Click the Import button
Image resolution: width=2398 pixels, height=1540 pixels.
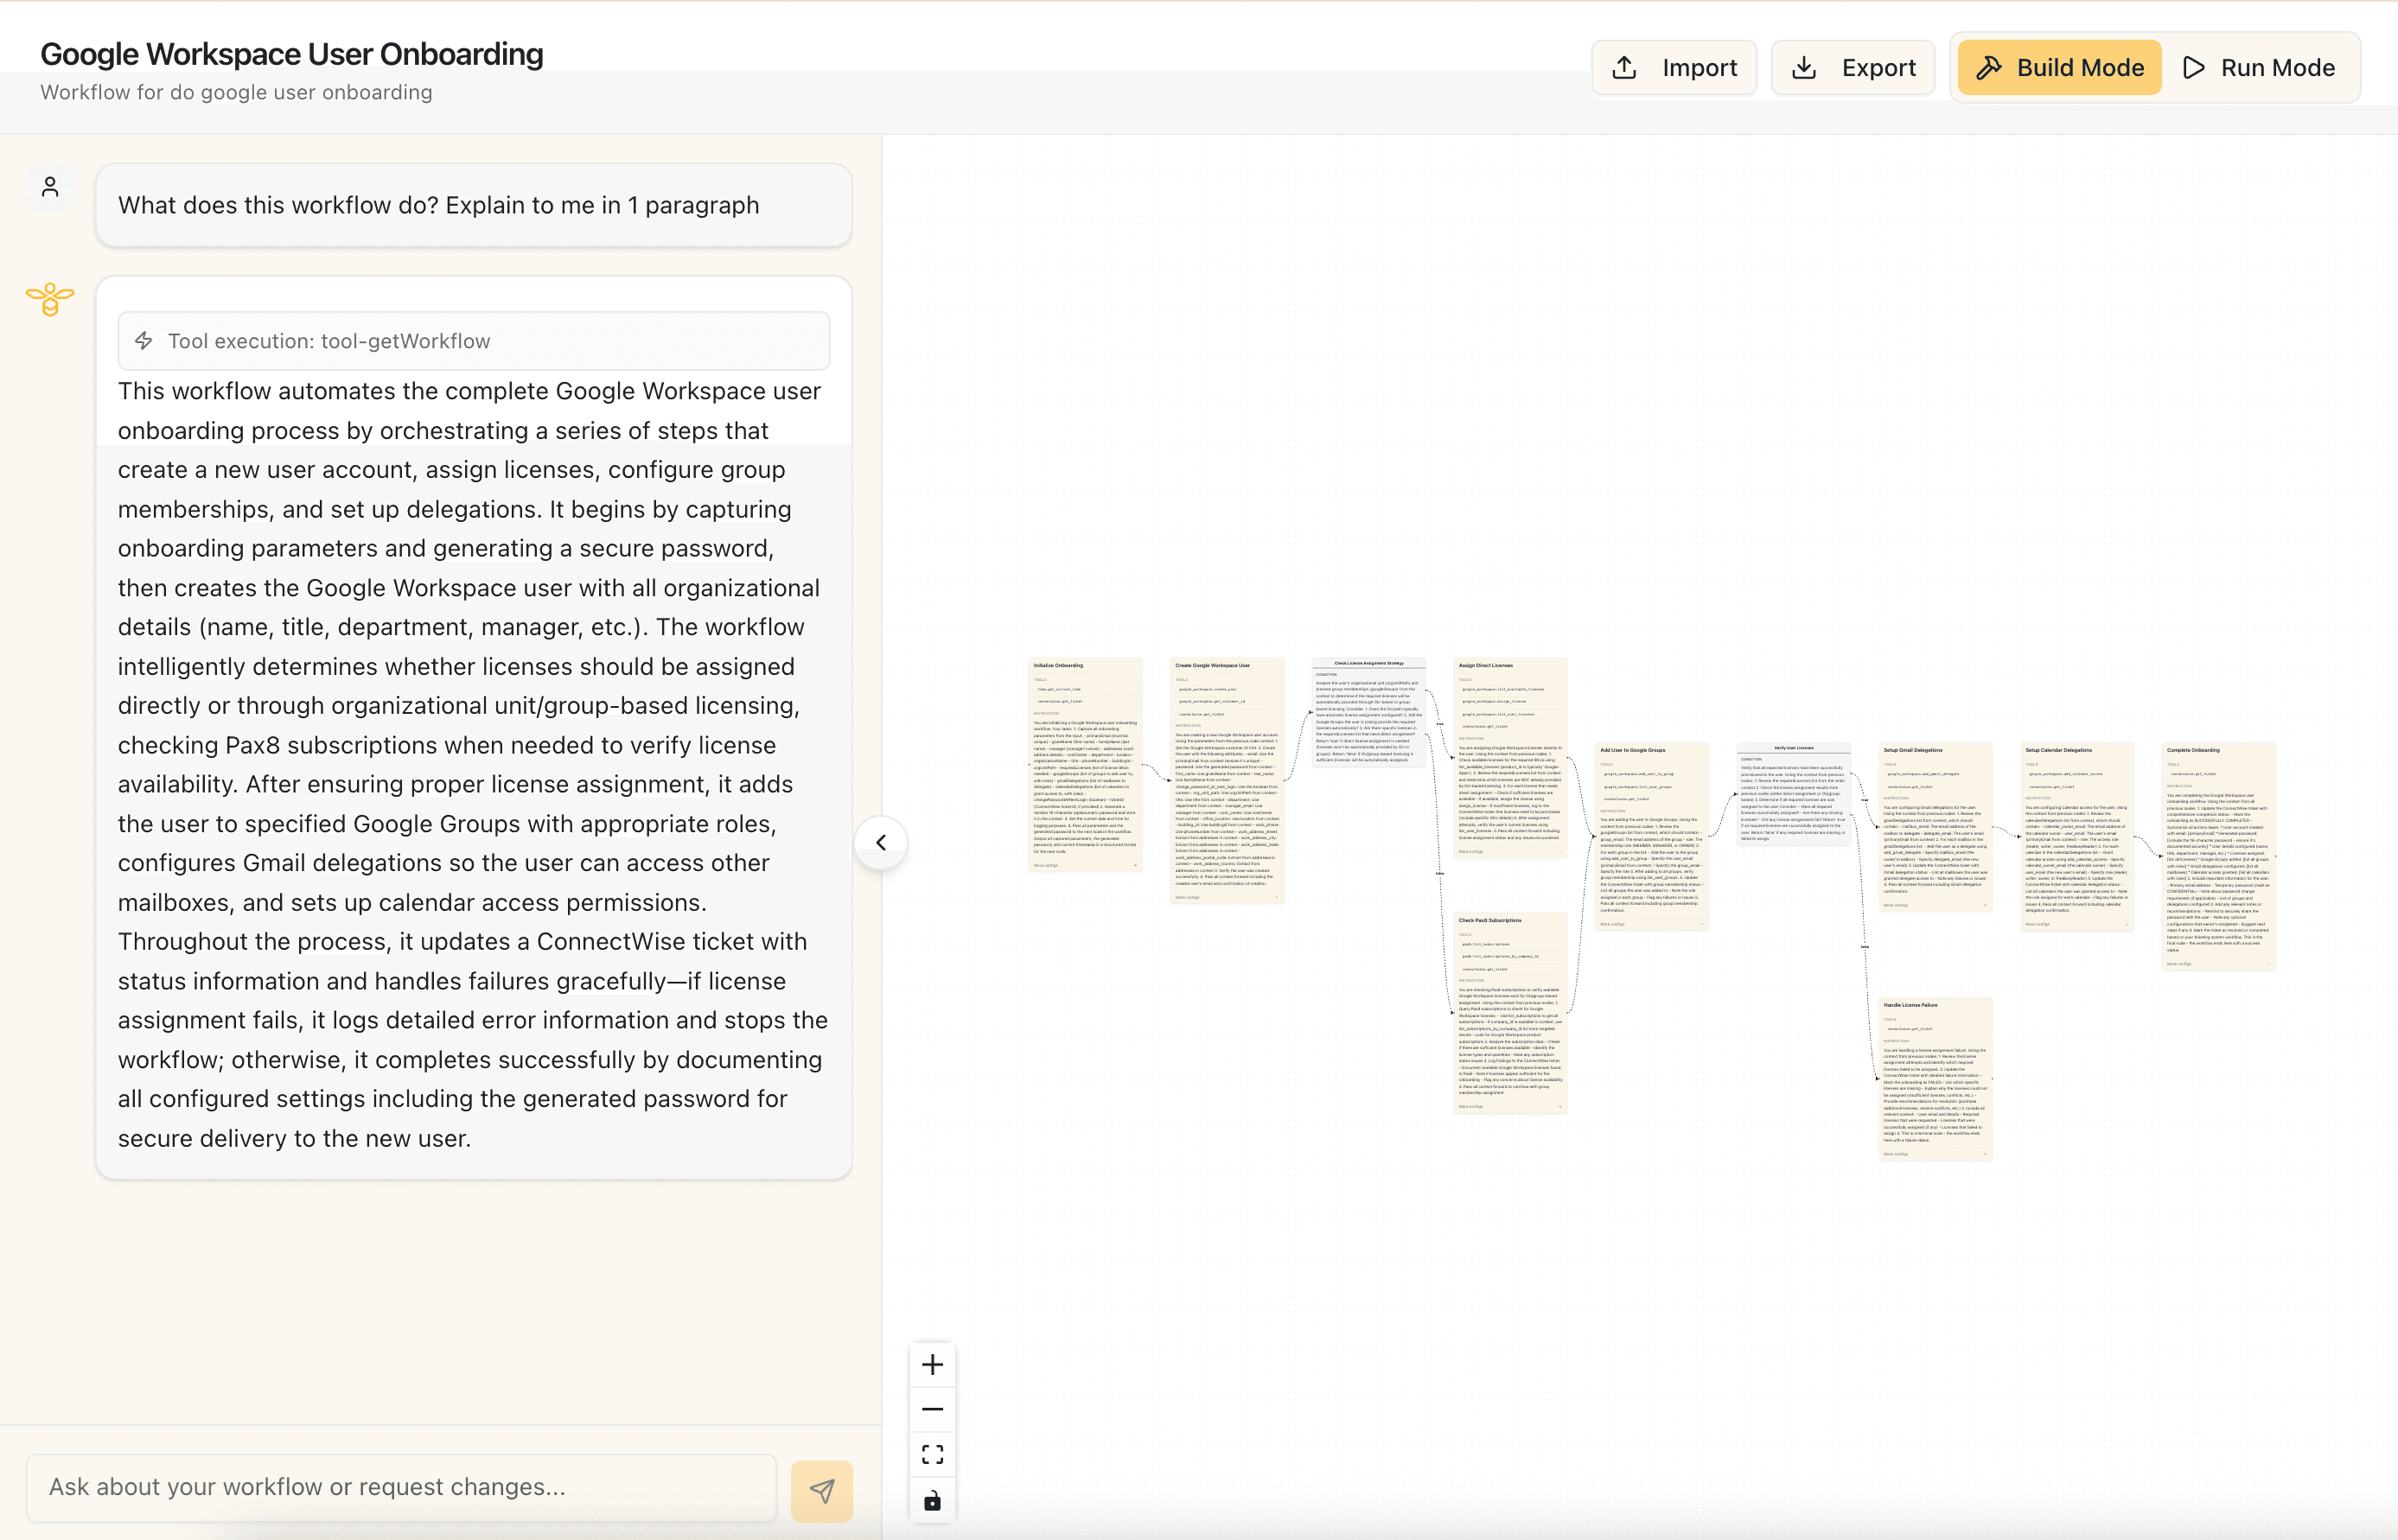coord(1674,67)
